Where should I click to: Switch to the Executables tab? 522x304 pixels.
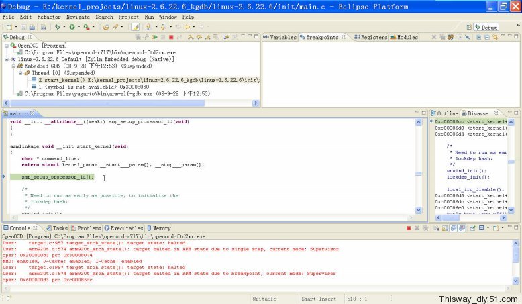coord(124,228)
